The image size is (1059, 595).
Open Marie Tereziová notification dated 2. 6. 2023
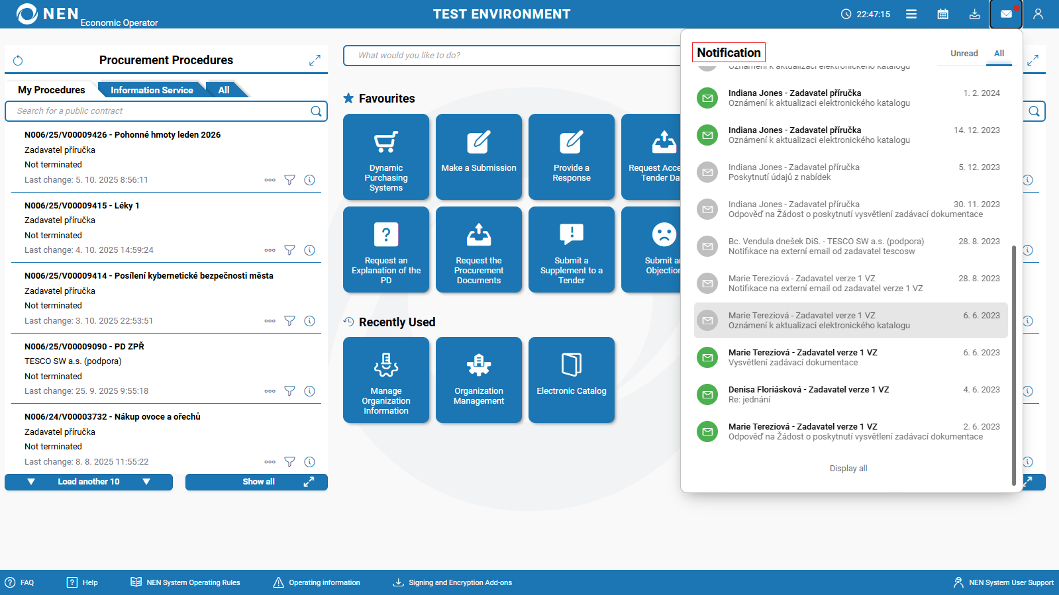click(851, 432)
